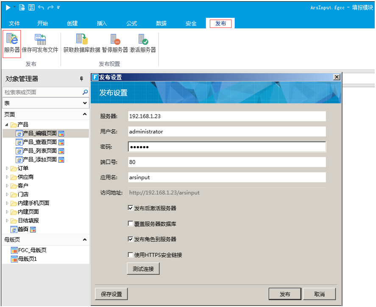Uncheck 发布后激活服务器 checkbox
The height and width of the screenshot is (307, 376).
click(x=131, y=208)
